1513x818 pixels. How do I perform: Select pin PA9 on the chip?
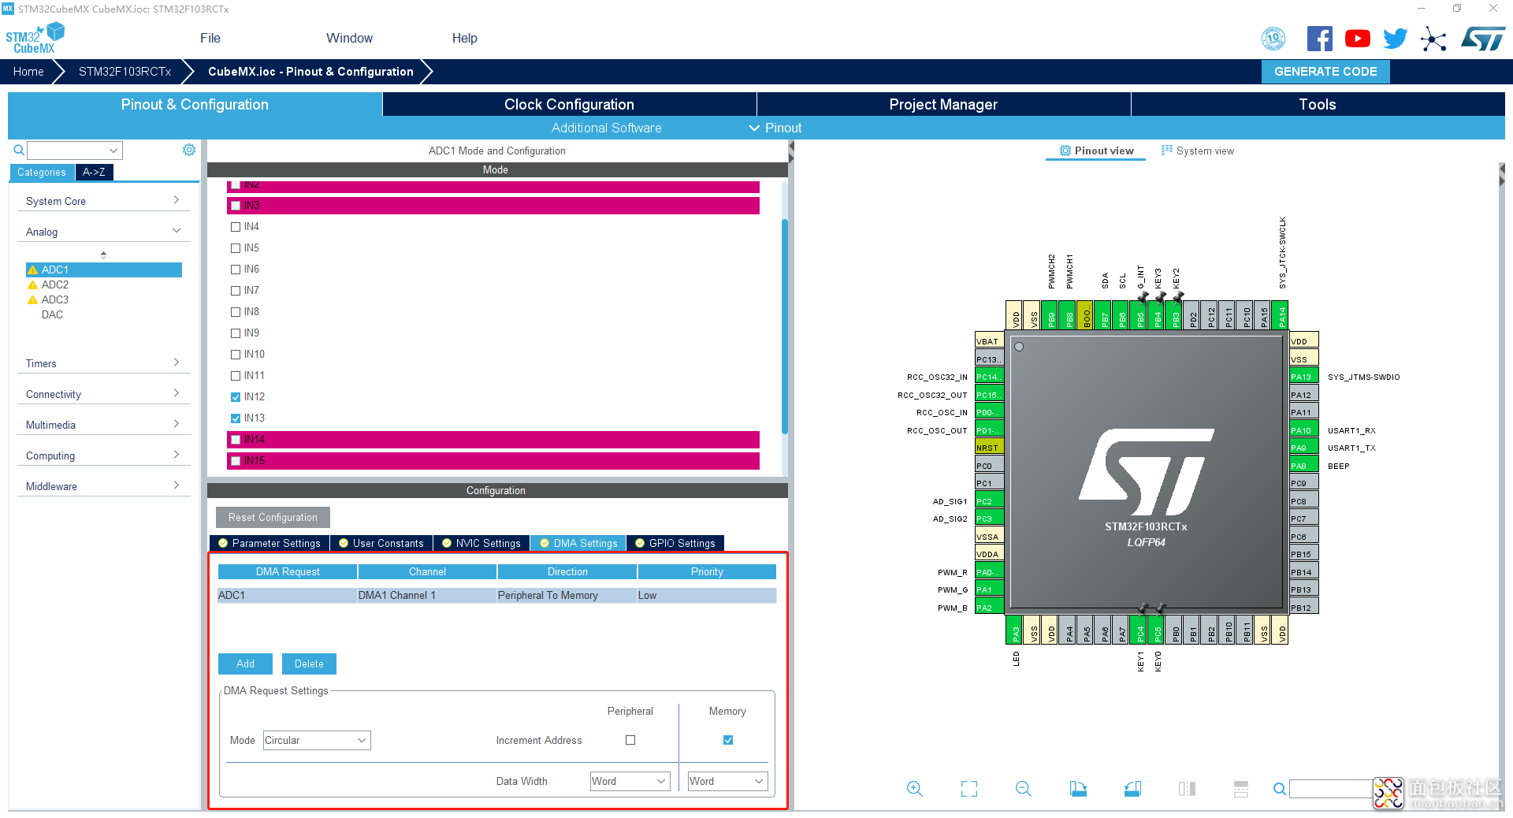pyautogui.click(x=1304, y=448)
